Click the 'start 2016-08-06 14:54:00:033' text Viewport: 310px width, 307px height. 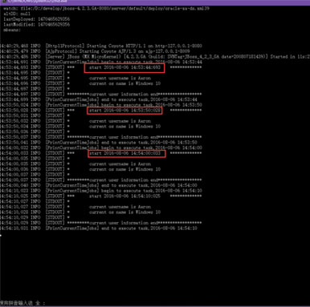coord(124,153)
